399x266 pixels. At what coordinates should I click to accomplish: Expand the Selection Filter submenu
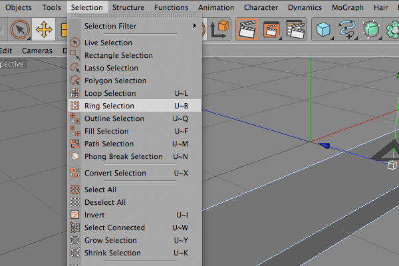coord(135,26)
